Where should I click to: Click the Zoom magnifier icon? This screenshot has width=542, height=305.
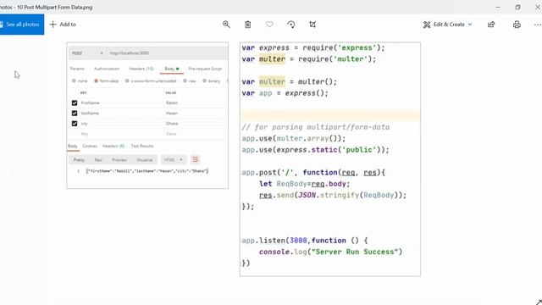(226, 25)
